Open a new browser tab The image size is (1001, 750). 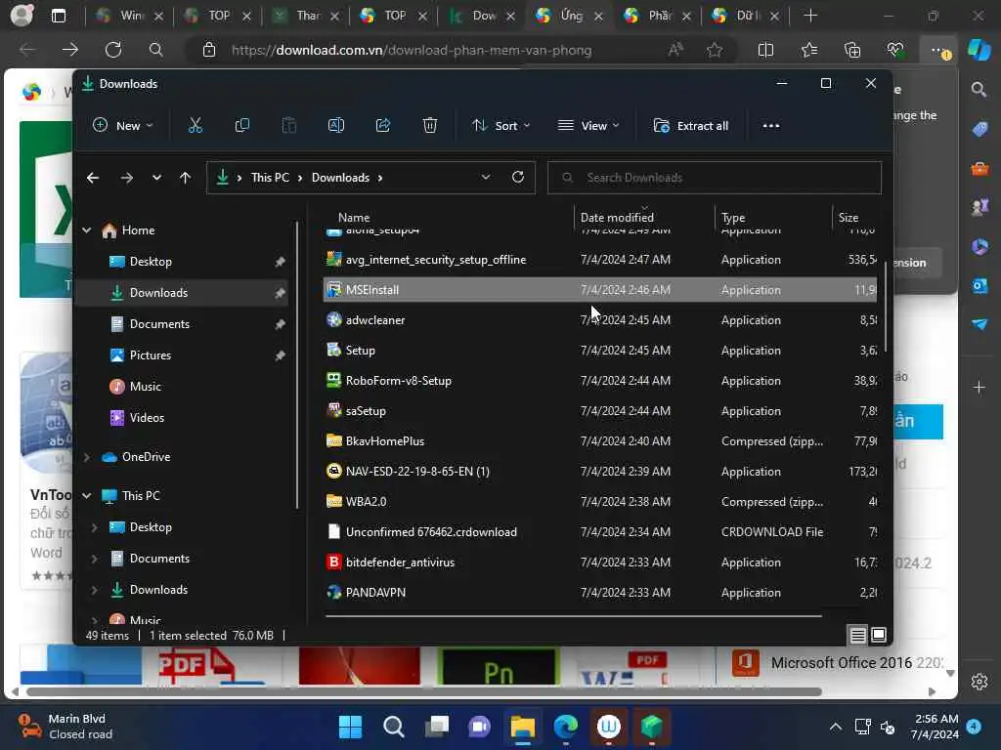(x=810, y=16)
